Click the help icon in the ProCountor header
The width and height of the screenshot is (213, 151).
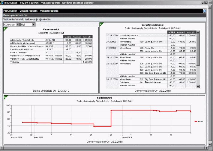(x=204, y=11)
